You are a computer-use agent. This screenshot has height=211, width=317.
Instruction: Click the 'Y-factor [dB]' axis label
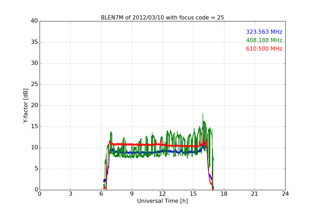(26, 105)
